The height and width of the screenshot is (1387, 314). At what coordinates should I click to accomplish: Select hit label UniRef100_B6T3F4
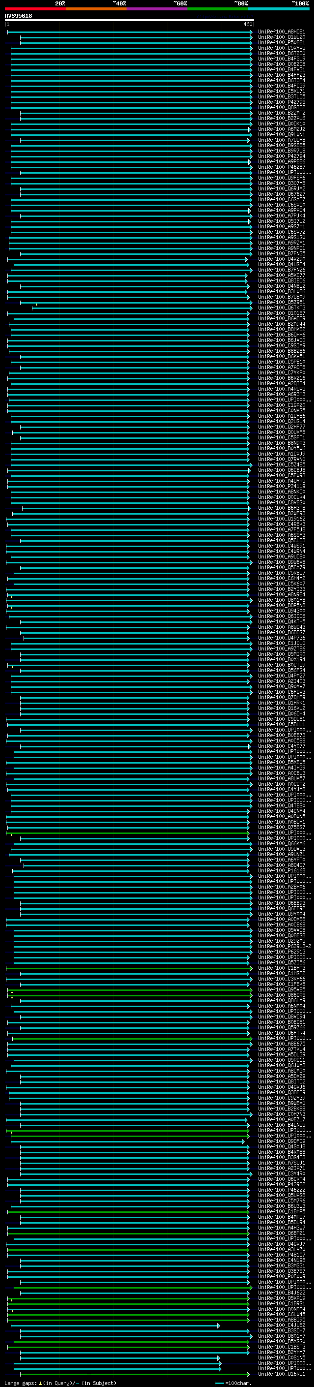[x=281, y=80]
